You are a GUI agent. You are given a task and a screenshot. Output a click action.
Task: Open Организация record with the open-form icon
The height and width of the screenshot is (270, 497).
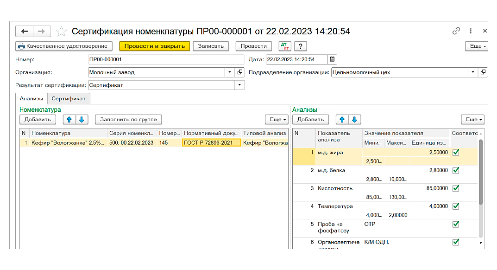coord(240,72)
